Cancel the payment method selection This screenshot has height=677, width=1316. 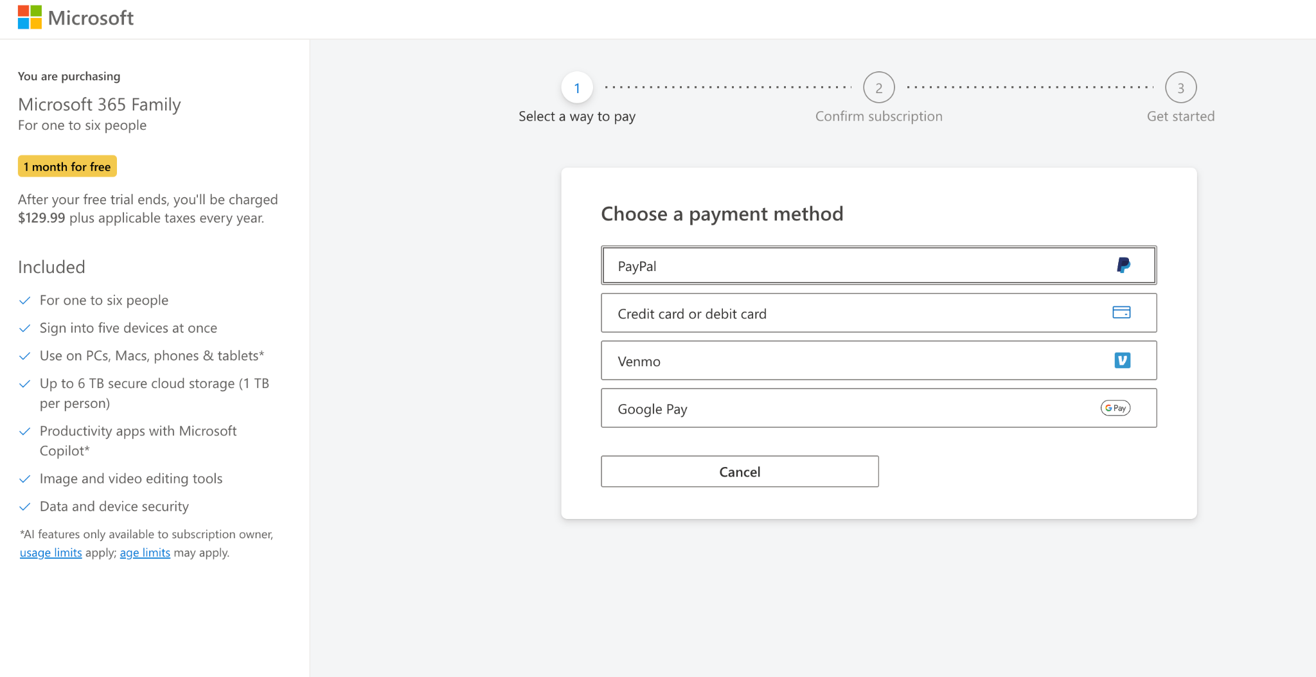740,471
